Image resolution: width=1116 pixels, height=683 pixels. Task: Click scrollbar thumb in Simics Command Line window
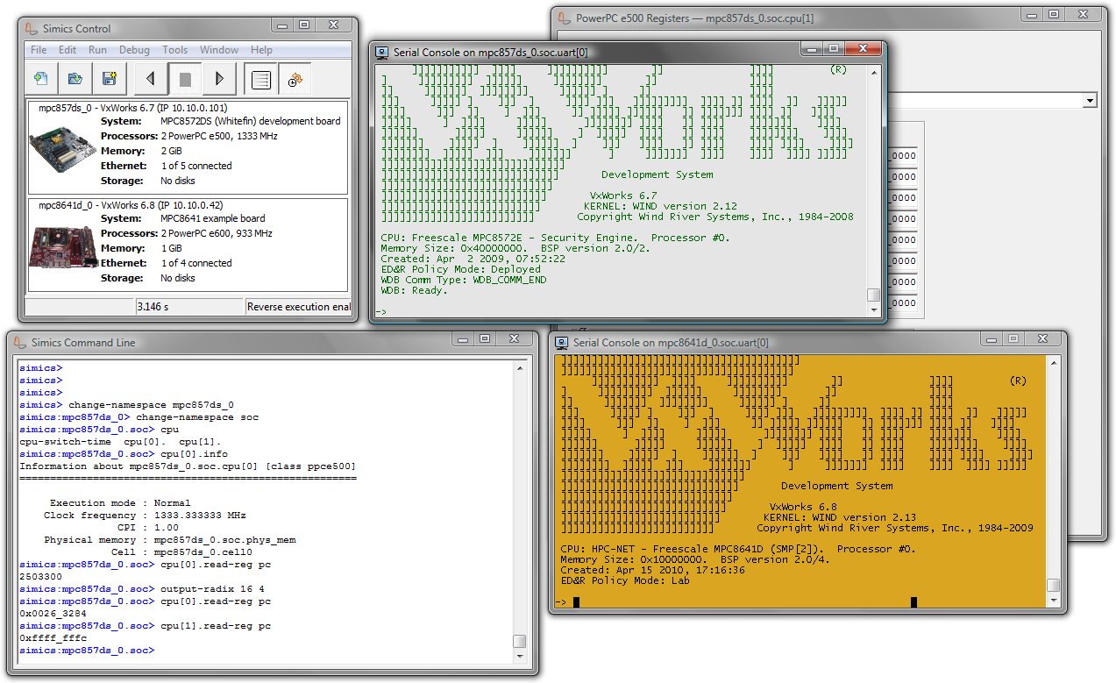pos(520,641)
